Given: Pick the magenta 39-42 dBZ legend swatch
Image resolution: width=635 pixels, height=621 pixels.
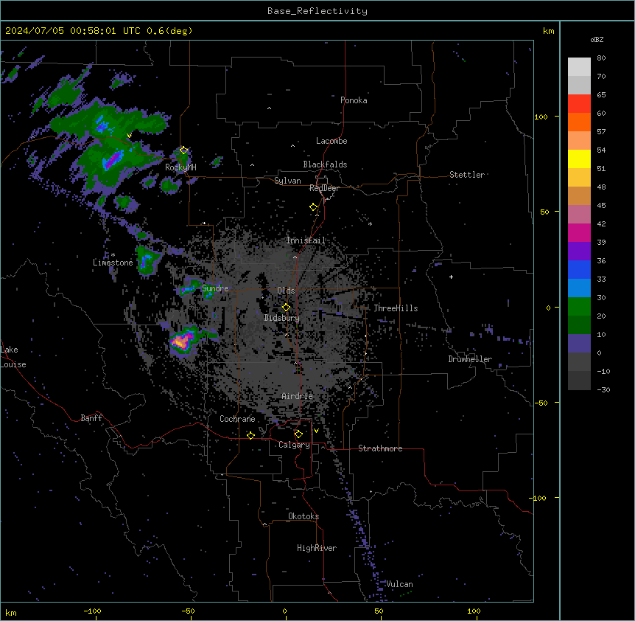Looking at the screenshot, I should [x=579, y=233].
